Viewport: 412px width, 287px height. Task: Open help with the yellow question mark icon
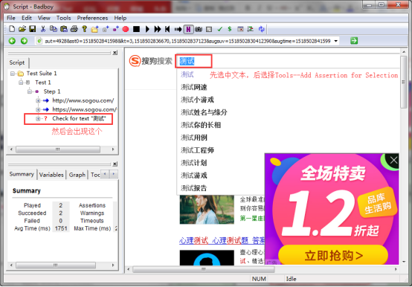coord(84,29)
